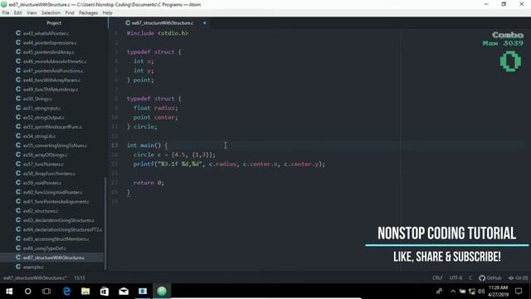
Task: Open ex61_funcPointersAsArgument.c file
Action: (56, 202)
